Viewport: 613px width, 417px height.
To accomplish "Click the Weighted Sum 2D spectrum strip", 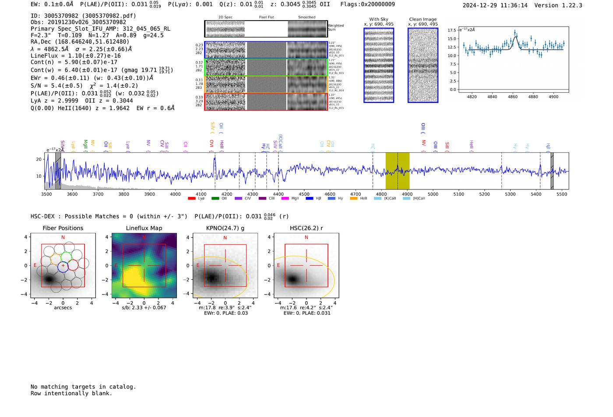I will [x=266, y=29].
